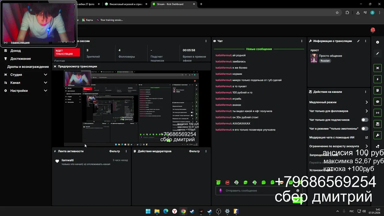Click message "он 30к рублей стоит"
Screen dimensions: 384x216
pos(245,117)
